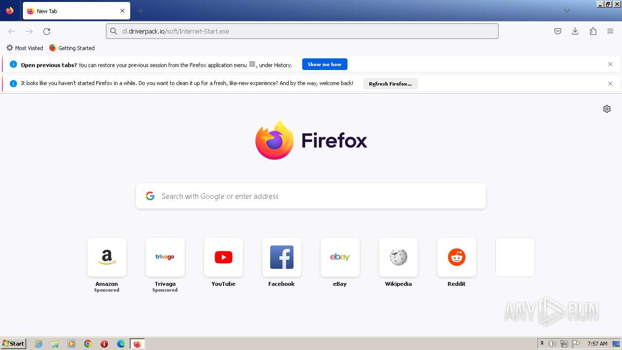The height and width of the screenshot is (350, 622).
Task: Open the Windows Start menu
Action: pyautogui.click(x=14, y=344)
